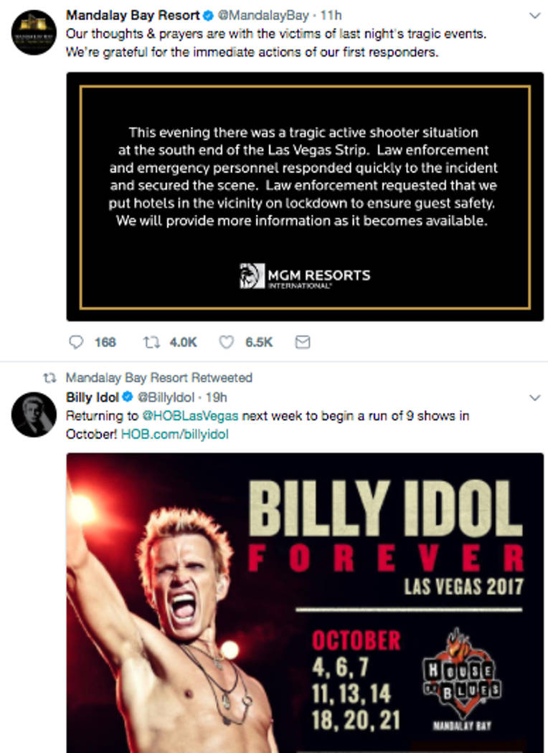
Task: Open the MGM Resorts statement image
Action: tap(305, 196)
